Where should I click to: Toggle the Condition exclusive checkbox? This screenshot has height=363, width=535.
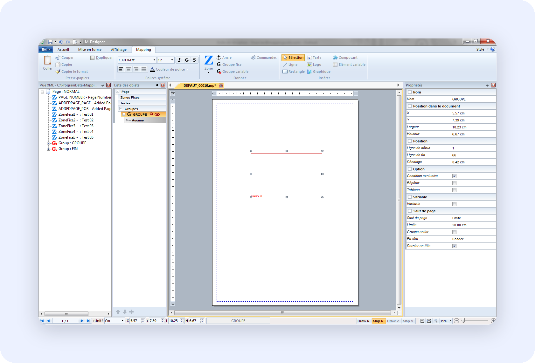[454, 176]
